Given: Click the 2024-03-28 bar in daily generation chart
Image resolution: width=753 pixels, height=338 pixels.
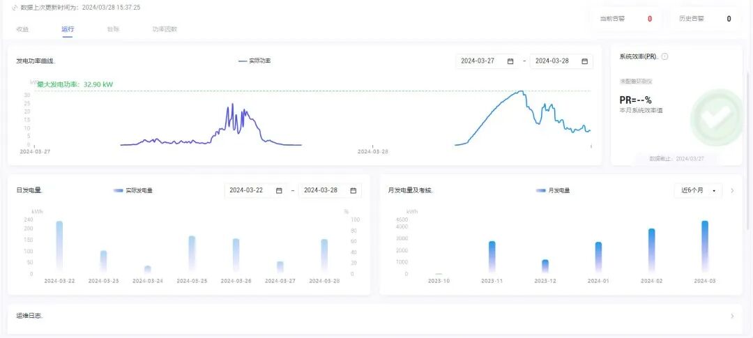Looking at the screenshot, I should click(325, 256).
